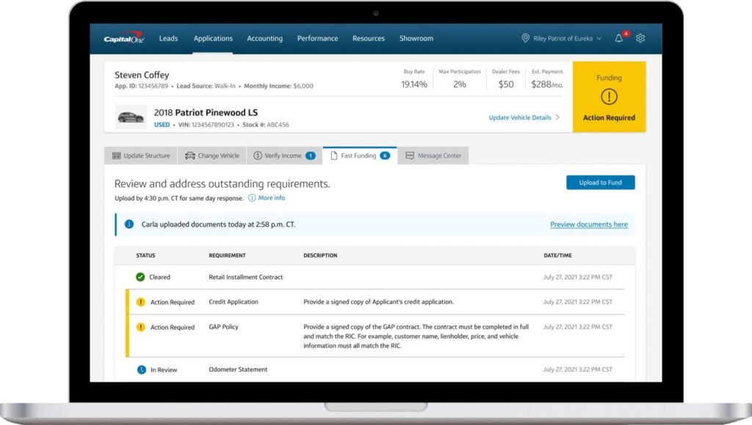
Task: Open Leads in navigation bar
Action: pos(168,38)
